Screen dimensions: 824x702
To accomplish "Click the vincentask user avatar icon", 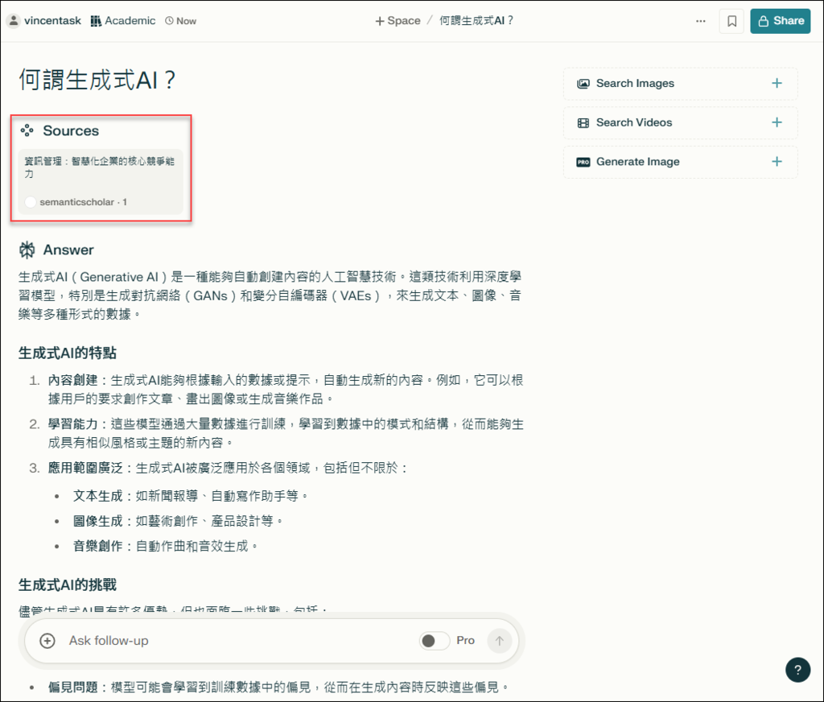I will (x=13, y=21).
